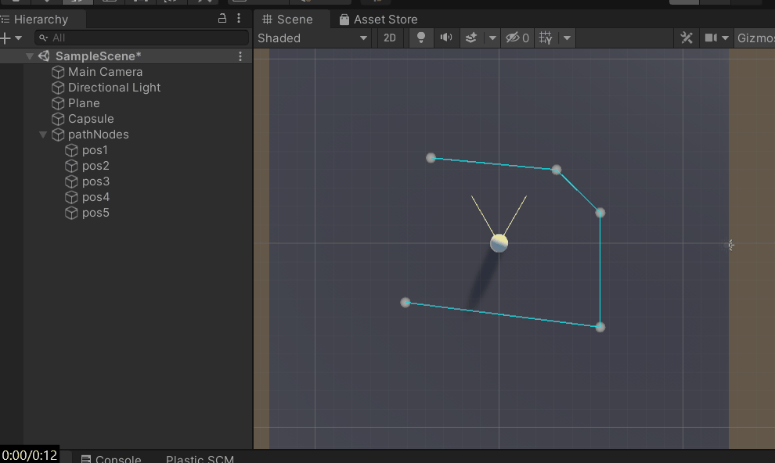Click Directional Light cube icon
This screenshot has width=775, height=463.
(x=58, y=88)
